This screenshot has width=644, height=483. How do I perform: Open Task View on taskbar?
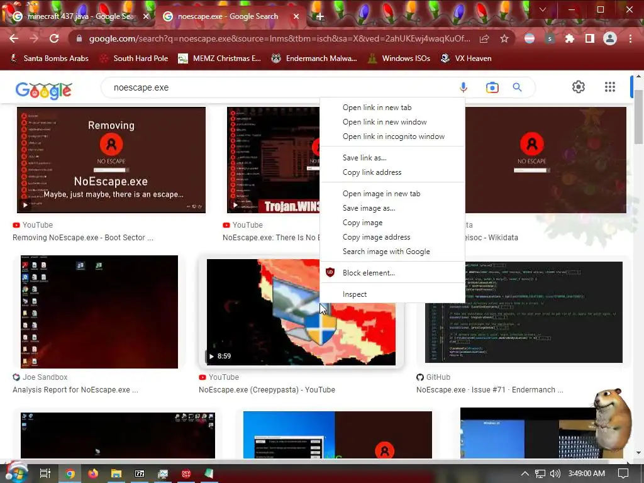45,474
